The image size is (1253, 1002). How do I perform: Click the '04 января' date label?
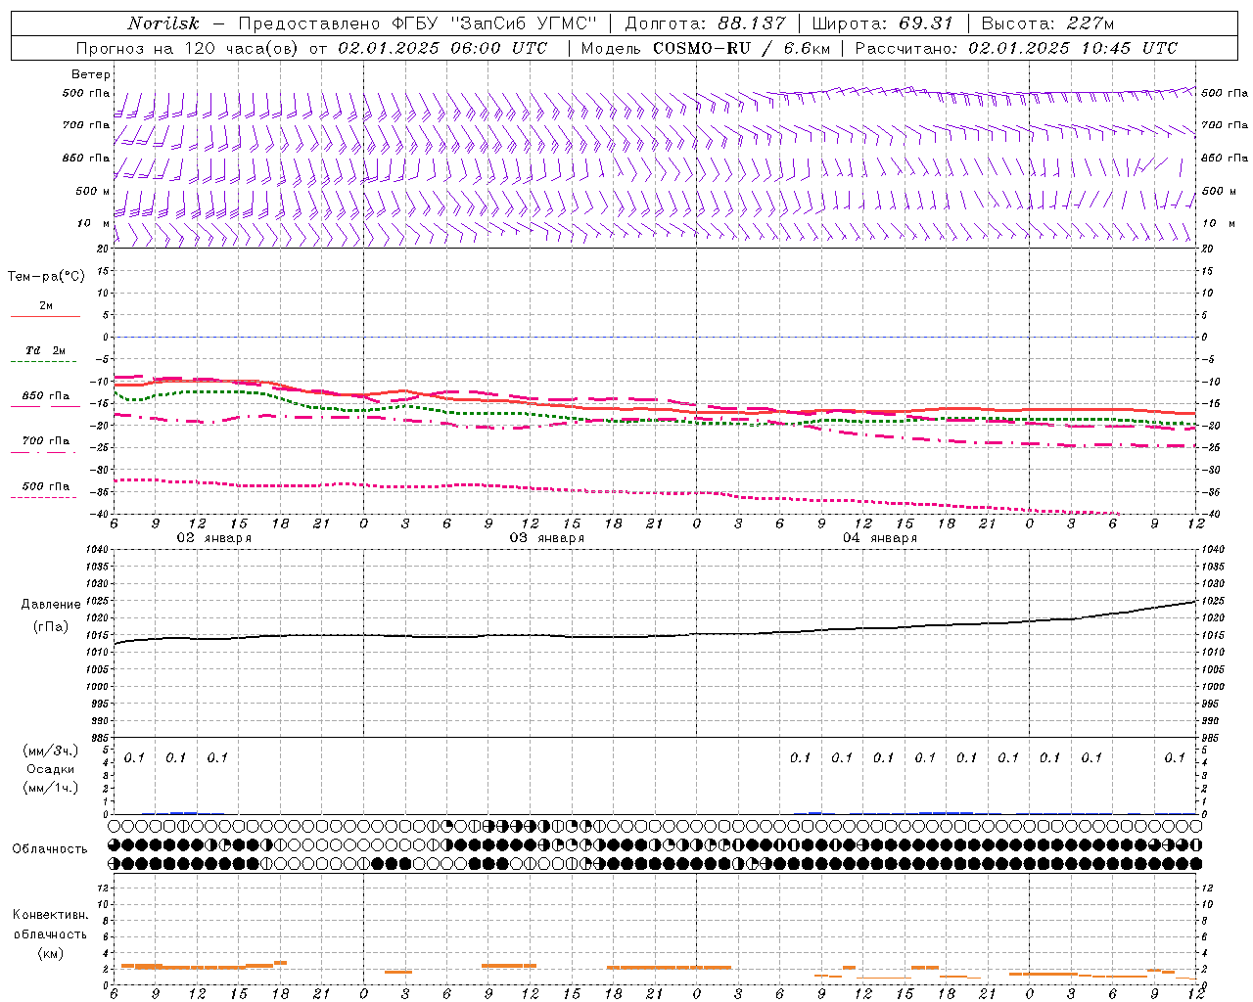(x=880, y=538)
